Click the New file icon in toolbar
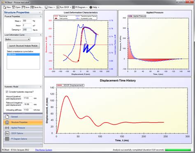195x153 pixels. tap(5, 7)
